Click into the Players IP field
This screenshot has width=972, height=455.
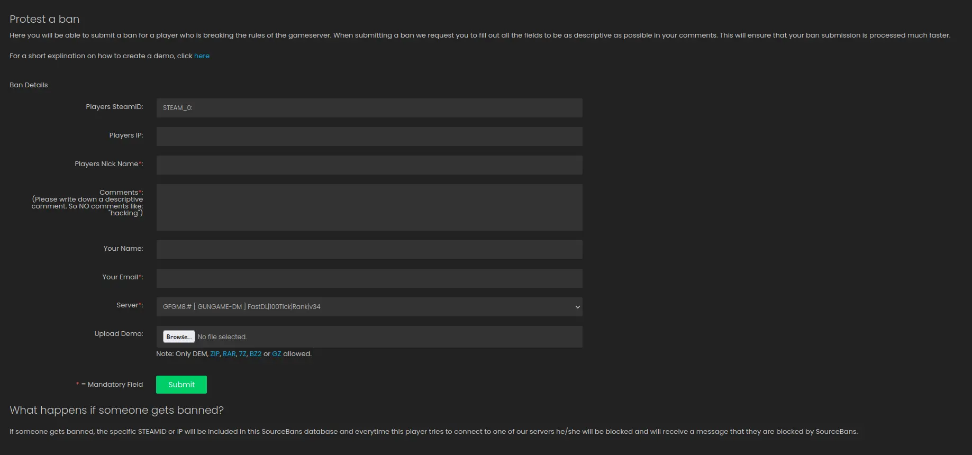pyautogui.click(x=369, y=136)
